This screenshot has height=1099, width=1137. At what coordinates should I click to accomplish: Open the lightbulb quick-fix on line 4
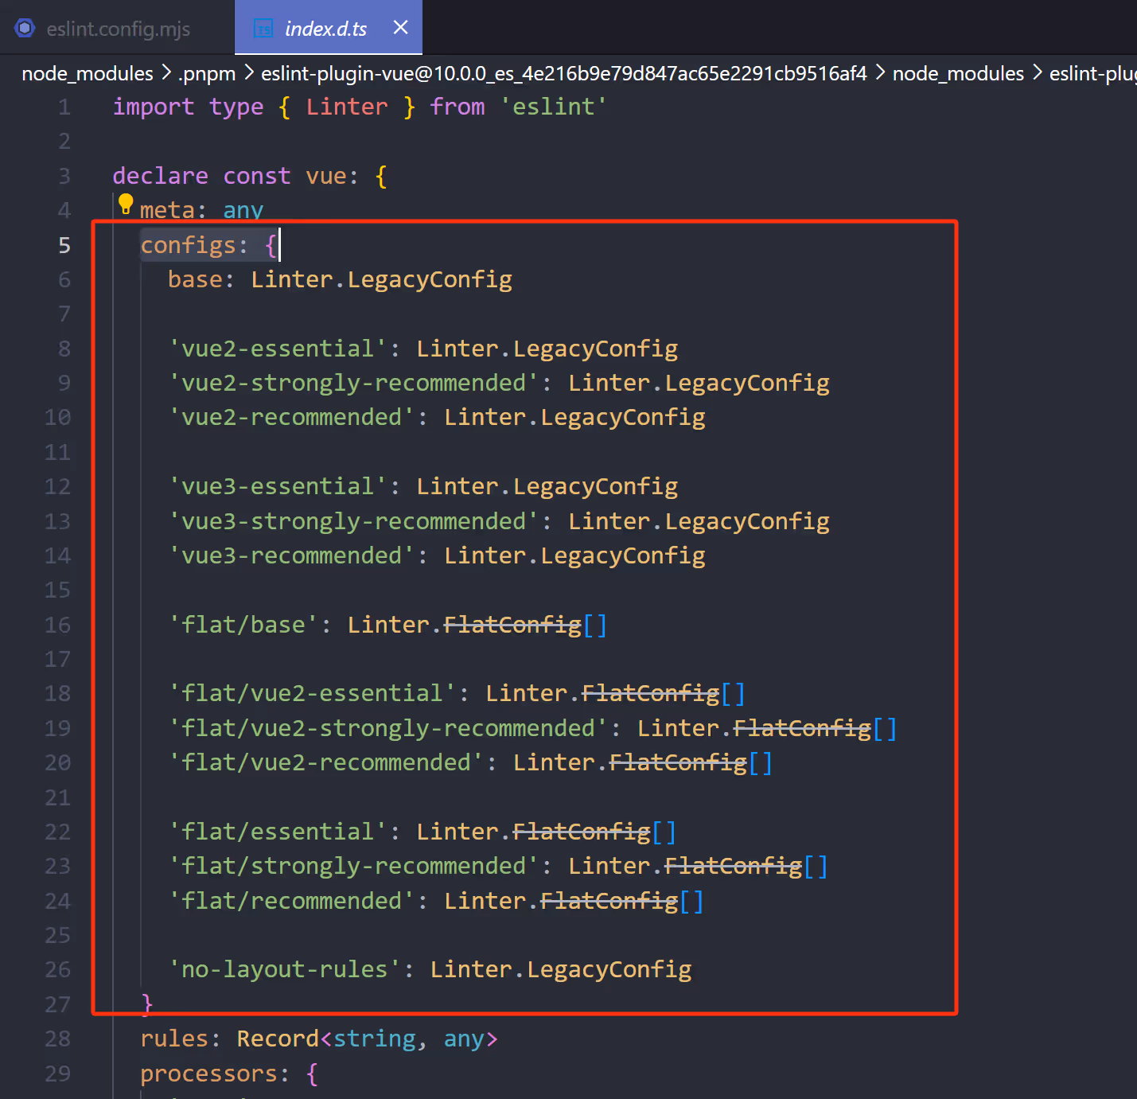[x=126, y=205]
